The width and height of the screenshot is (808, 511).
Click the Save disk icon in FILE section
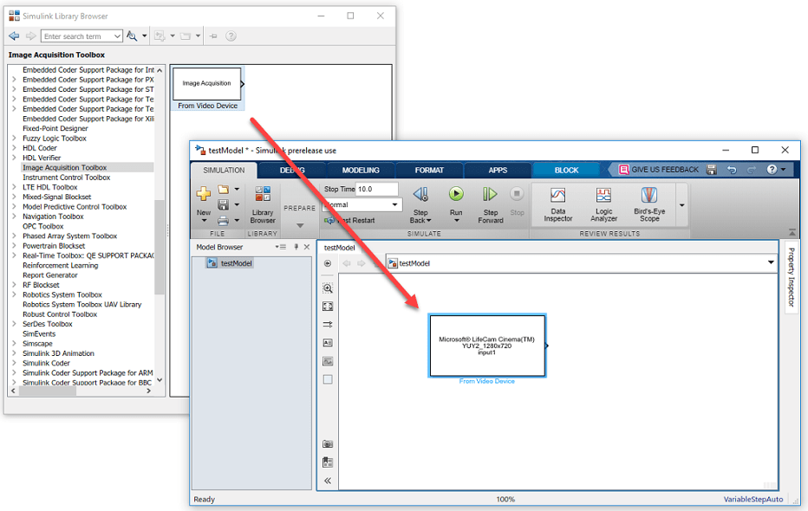[x=223, y=204]
